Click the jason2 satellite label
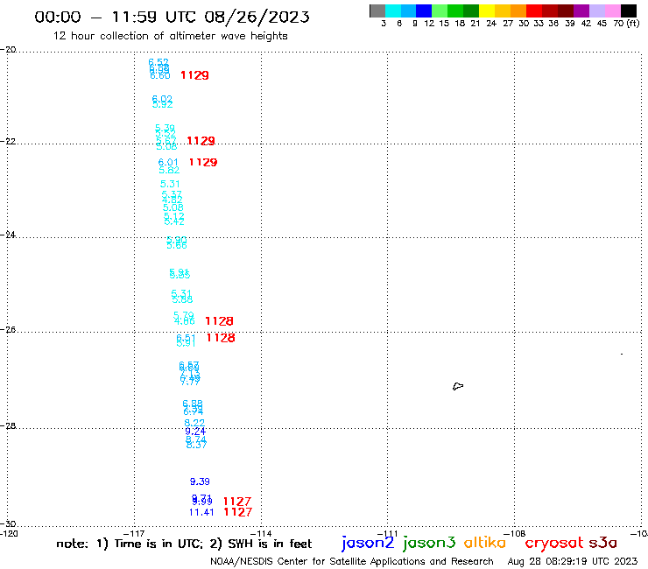The width and height of the screenshot is (648, 569). click(x=368, y=543)
